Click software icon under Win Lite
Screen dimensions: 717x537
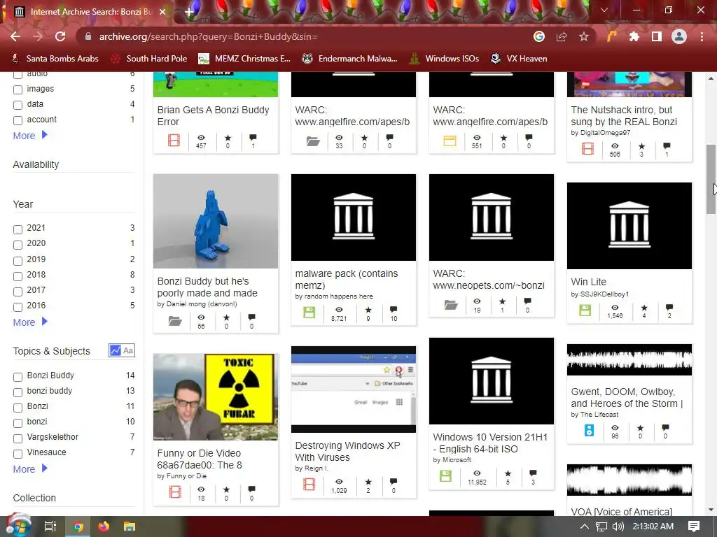click(x=585, y=310)
